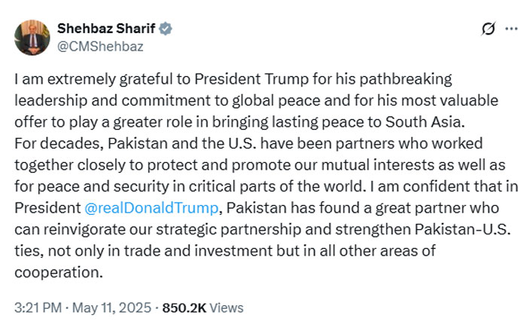Open Shehbaz Sharif's profile picture
527x324 pixels.
31,38
